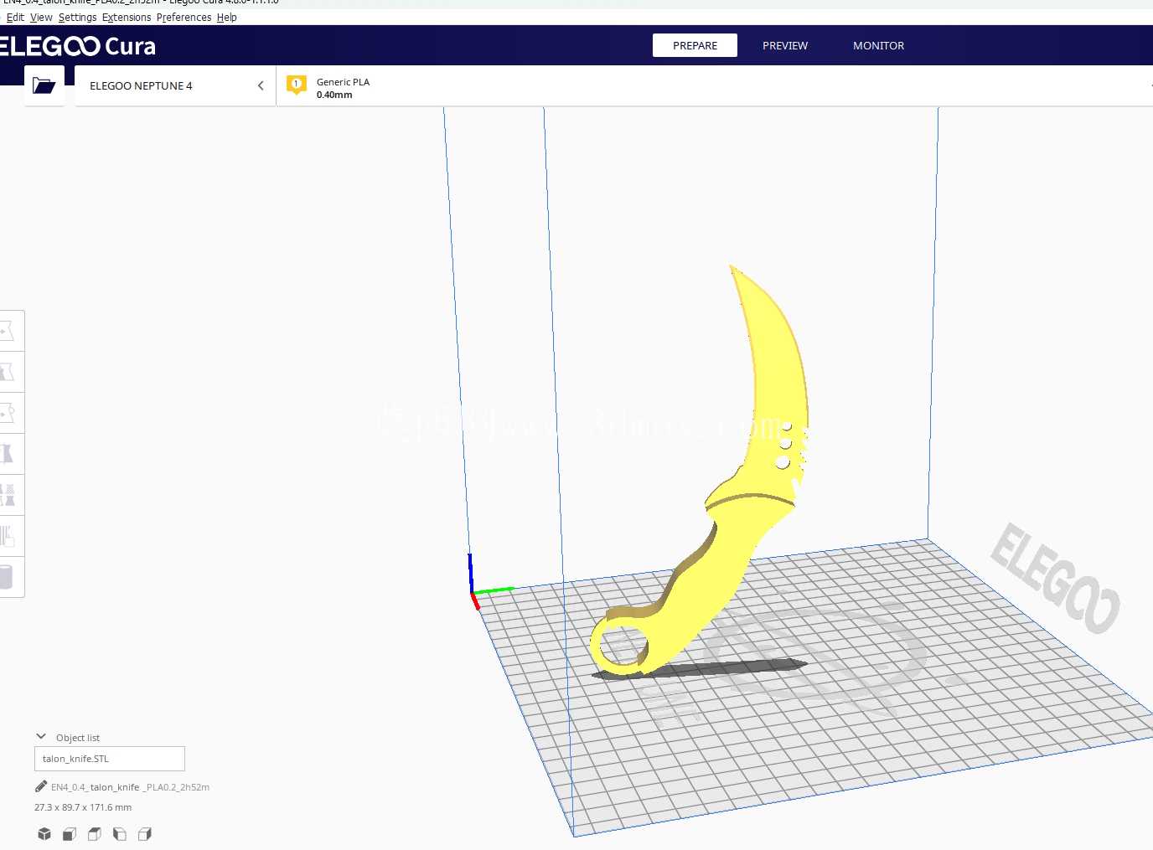Open the View menu
The image size is (1153, 850).
point(41,17)
